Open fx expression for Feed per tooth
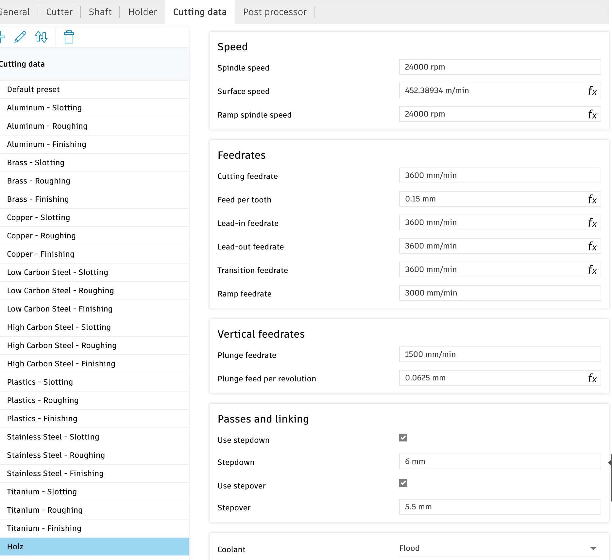612x560 pixels. coord(592,199)
